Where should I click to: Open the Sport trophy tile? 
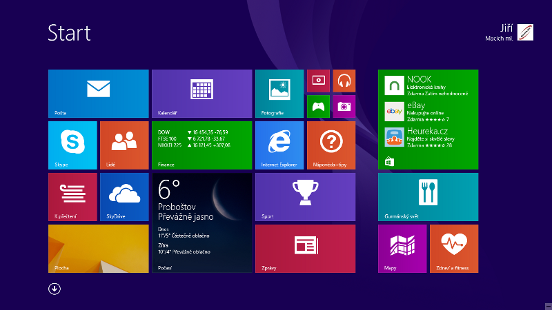(x=305, y=196)
